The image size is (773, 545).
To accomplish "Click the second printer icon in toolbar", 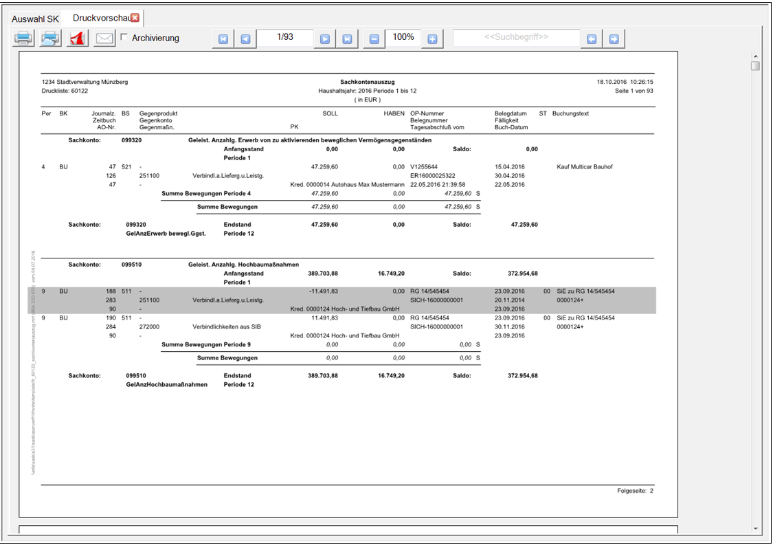I will point(50,38).
